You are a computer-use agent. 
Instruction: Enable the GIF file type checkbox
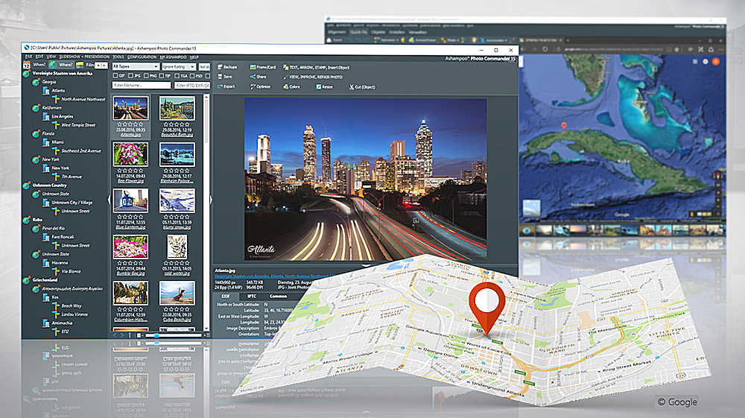pyautogui.click(x=115, y=76)
